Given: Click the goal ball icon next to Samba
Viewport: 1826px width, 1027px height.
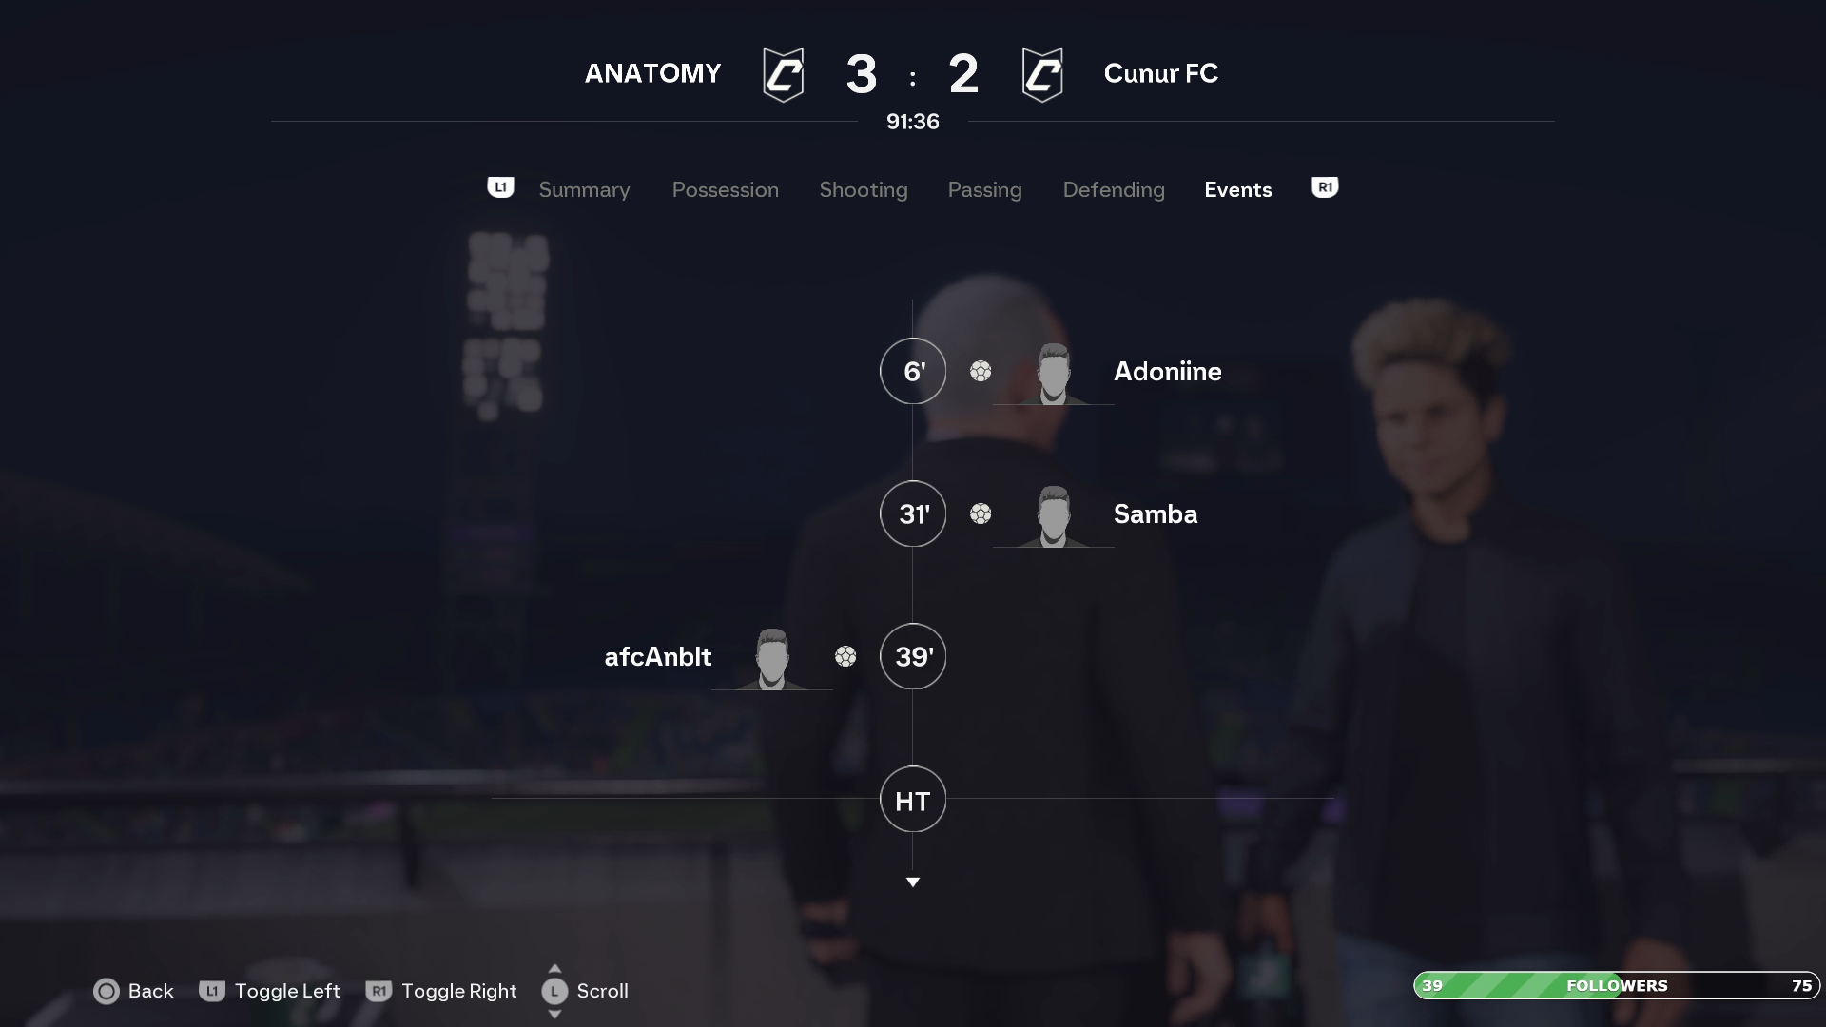Looking at the screenshot, I should 981,513.
